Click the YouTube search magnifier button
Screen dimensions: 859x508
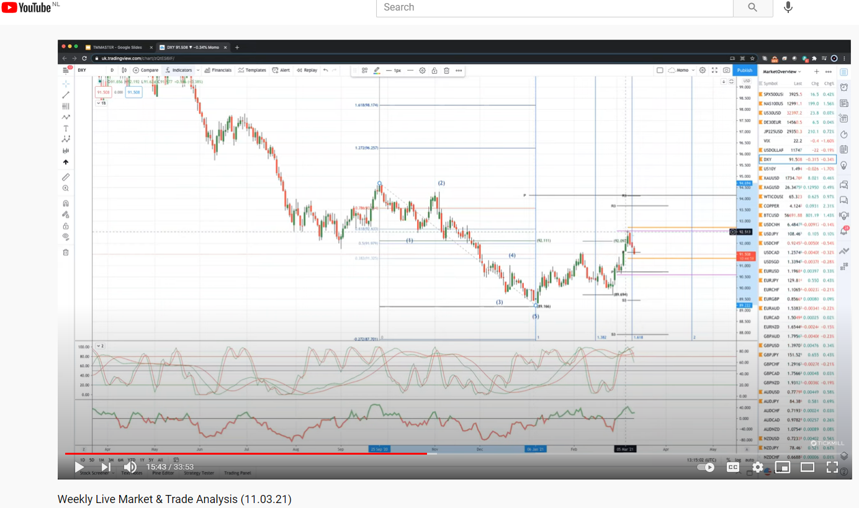[752, 7]
